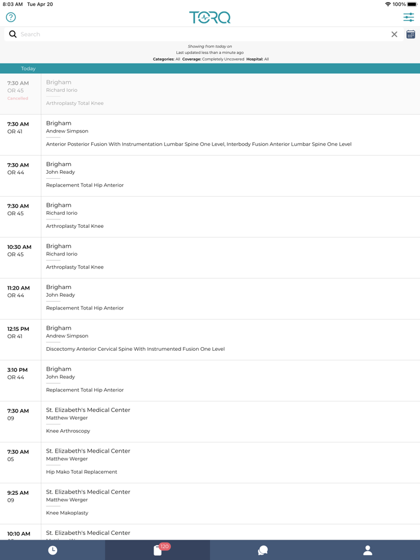The image size is (420, 560).
Task: Open Matthew Werger's Knee Arthroscopy case
Action: point(210,421)
